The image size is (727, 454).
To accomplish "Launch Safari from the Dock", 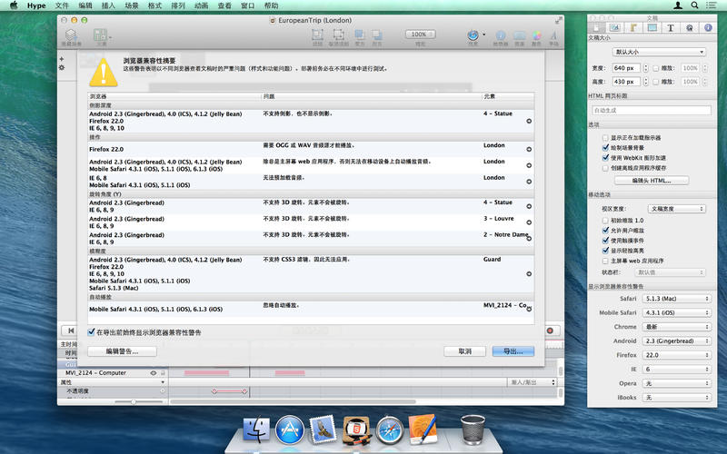I will [390, 429].
